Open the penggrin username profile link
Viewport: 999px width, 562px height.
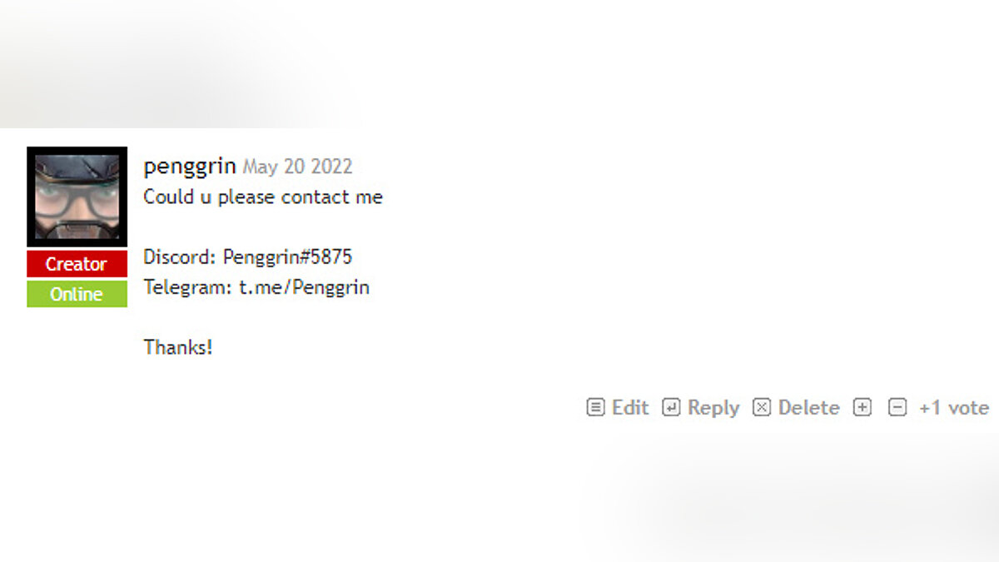(190, 167)
